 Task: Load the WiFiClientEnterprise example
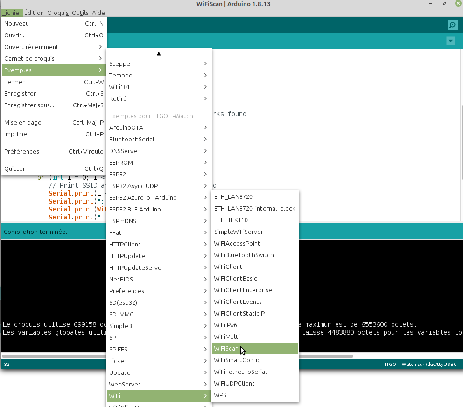(255, 290)
